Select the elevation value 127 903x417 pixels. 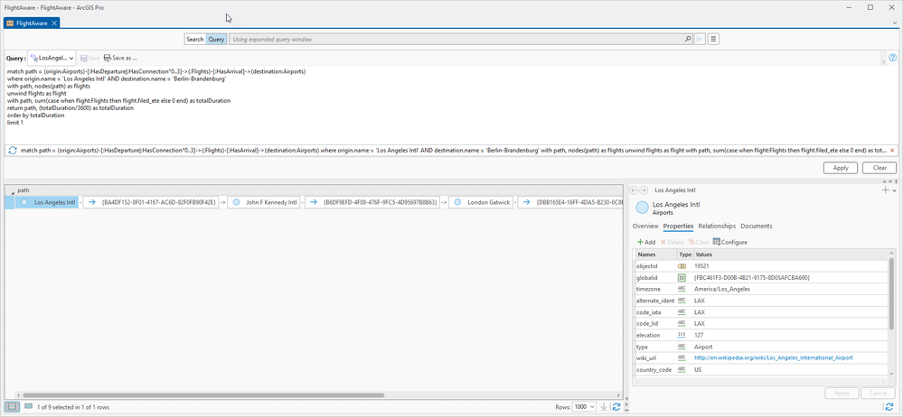tap(699, 336)
